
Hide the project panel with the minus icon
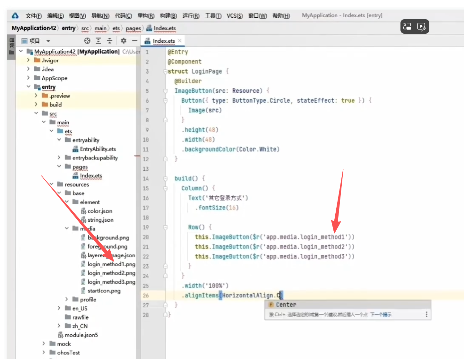(x=134, y=41)
